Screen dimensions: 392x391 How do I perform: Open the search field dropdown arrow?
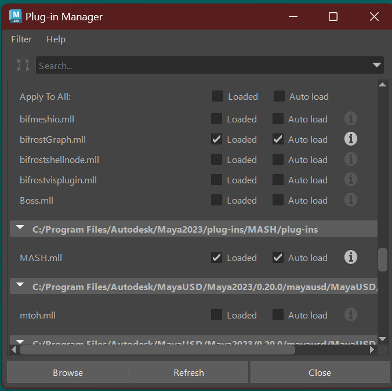tap(376, 65)
